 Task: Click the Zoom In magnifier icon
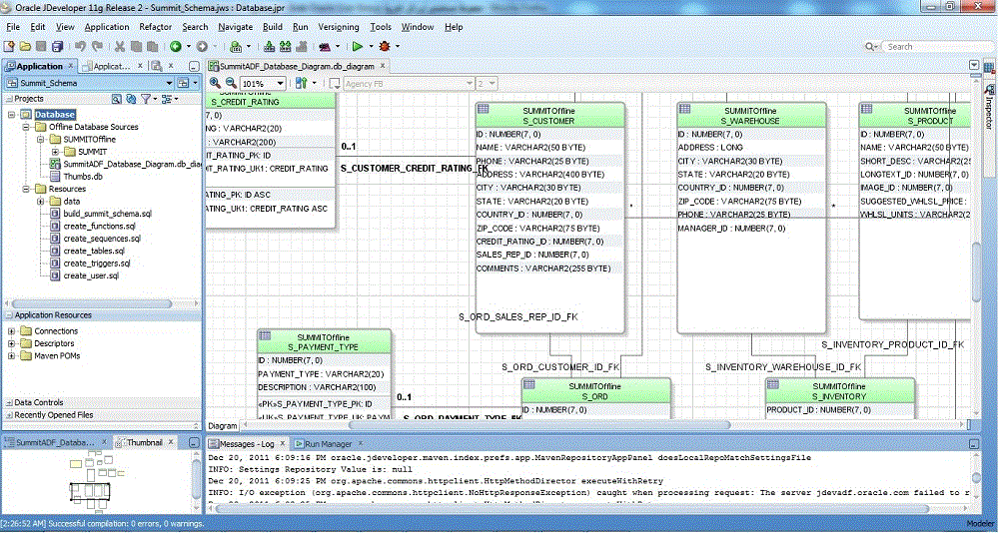215,83
